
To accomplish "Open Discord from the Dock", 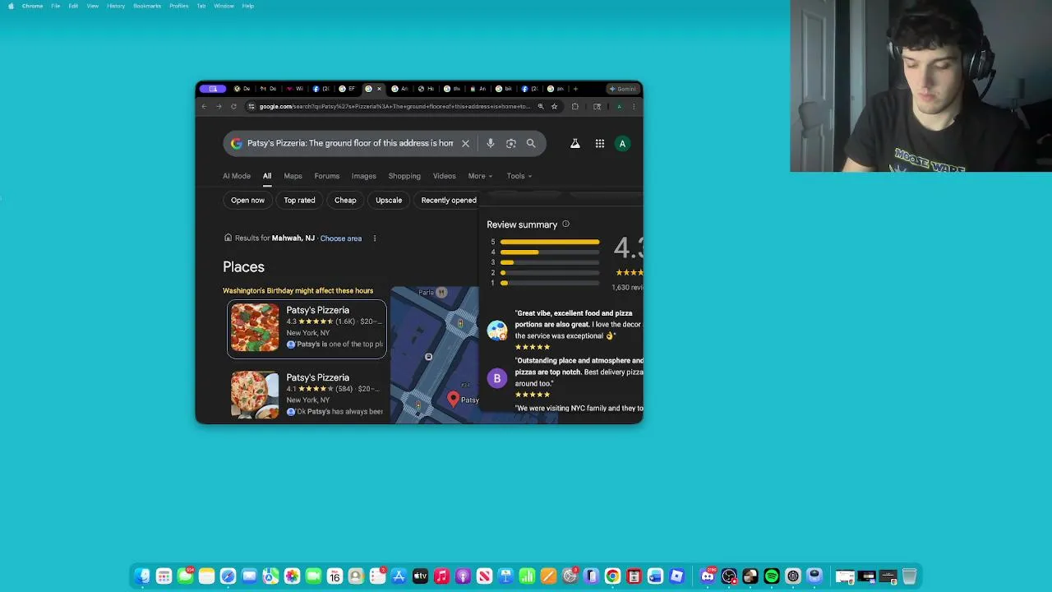I will point(708,576).
